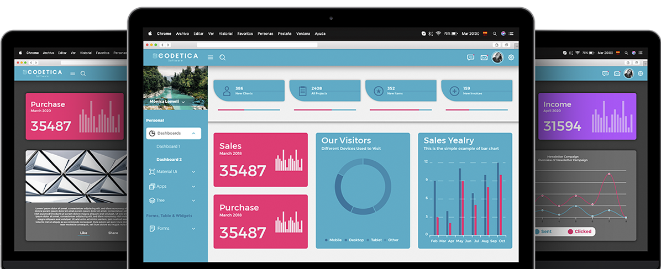Select the Tree layers icon in sidebar

click(x=152, y=201)
